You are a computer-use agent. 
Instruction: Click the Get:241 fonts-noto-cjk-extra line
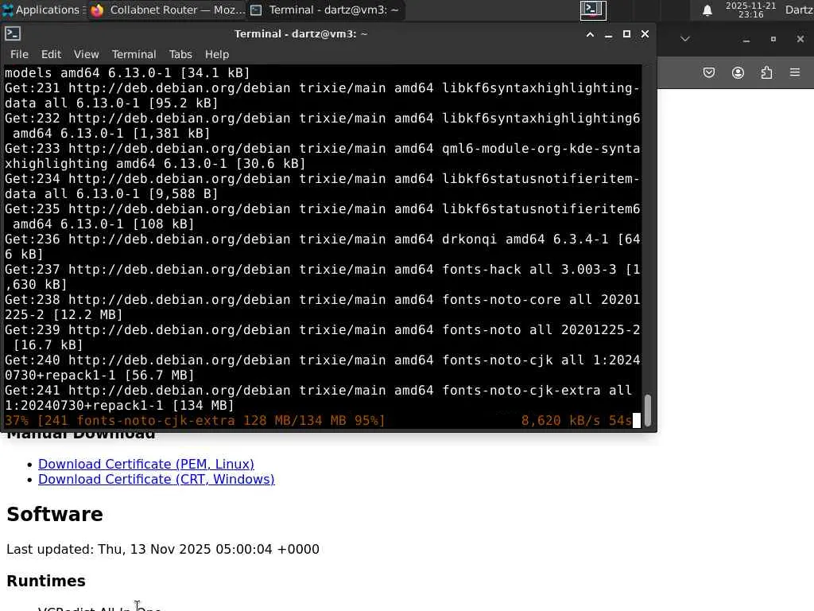tap(319, 398)
